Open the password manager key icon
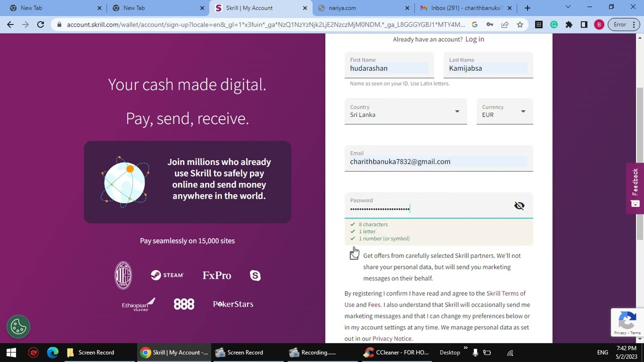Viewport: 644px width, 362px height. (490, 25)
